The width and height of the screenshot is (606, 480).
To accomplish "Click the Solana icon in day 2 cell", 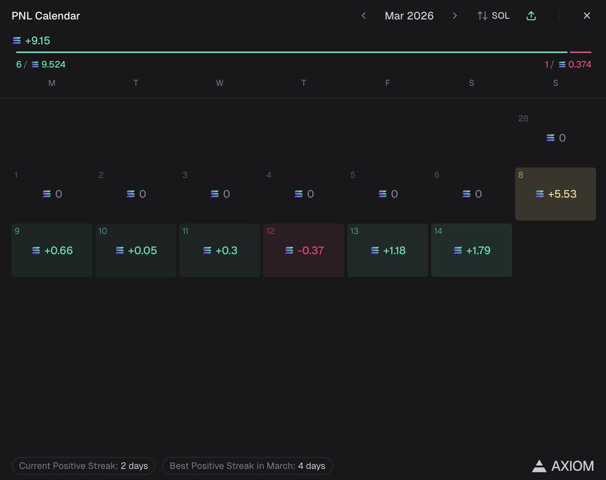I will click(131, 194).
